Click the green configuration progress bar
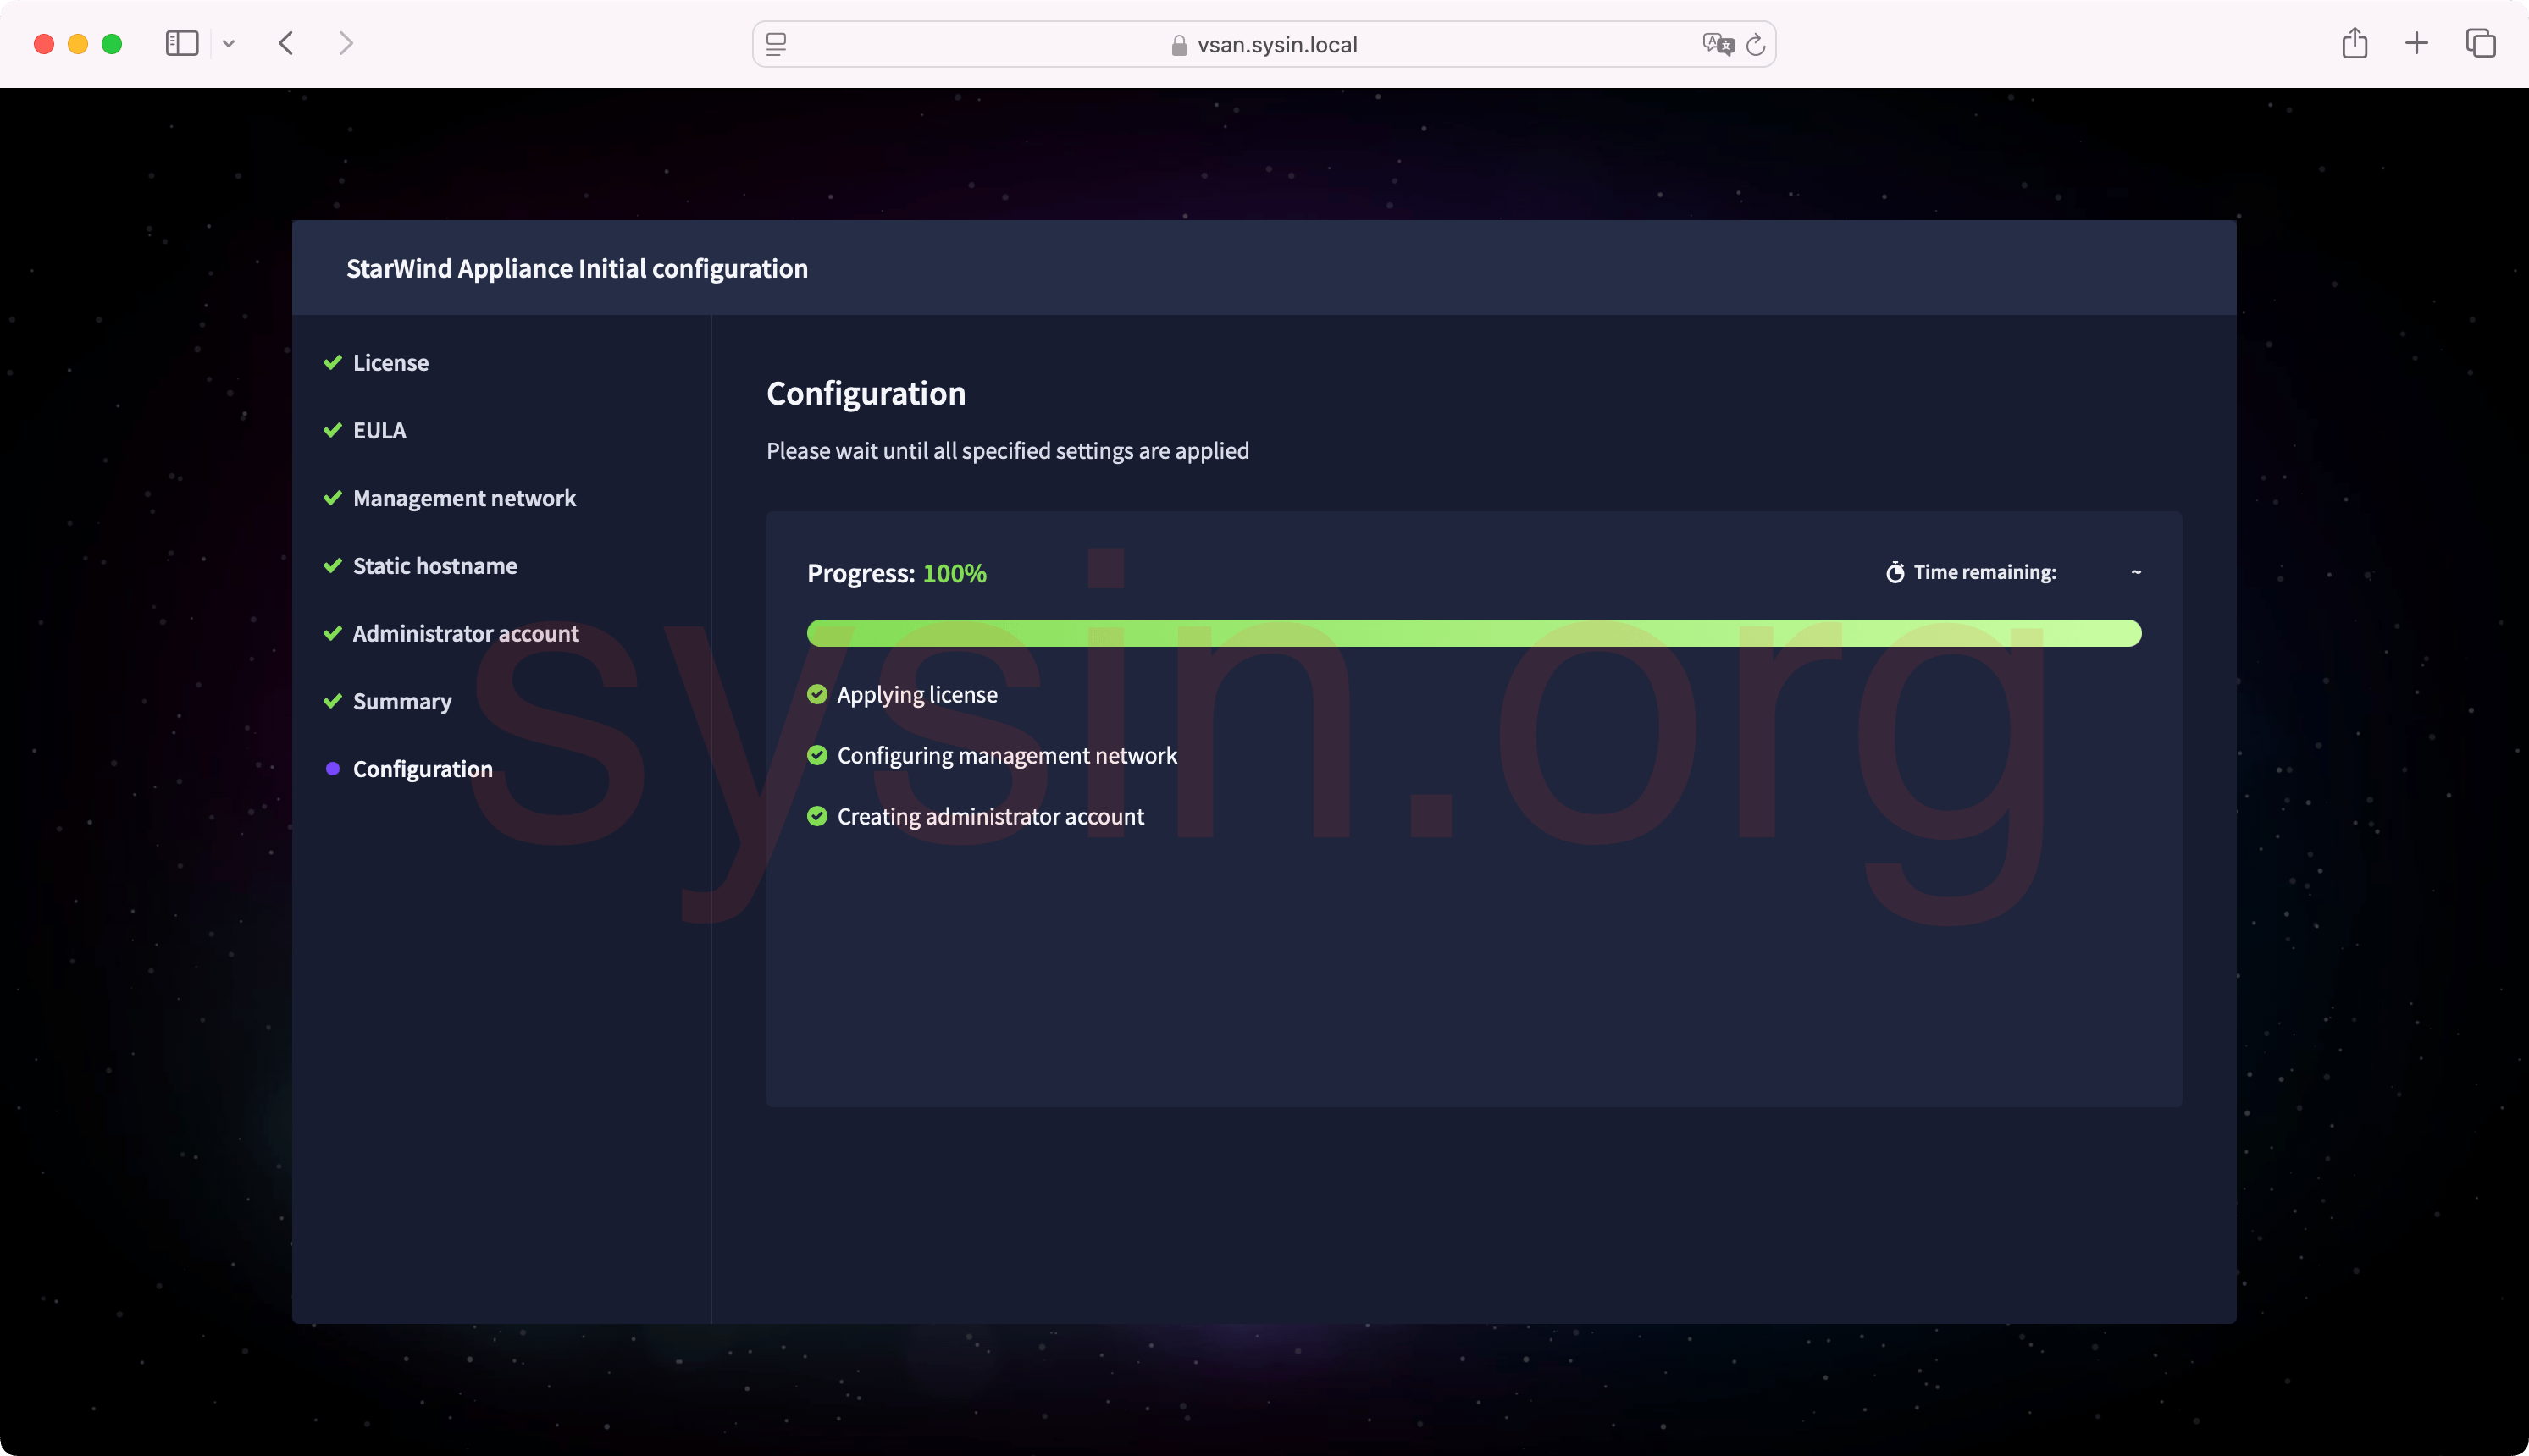 [1474, 633]
